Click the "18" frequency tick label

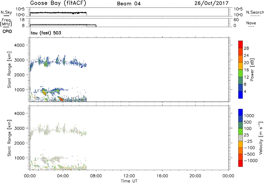coord(22,20)
